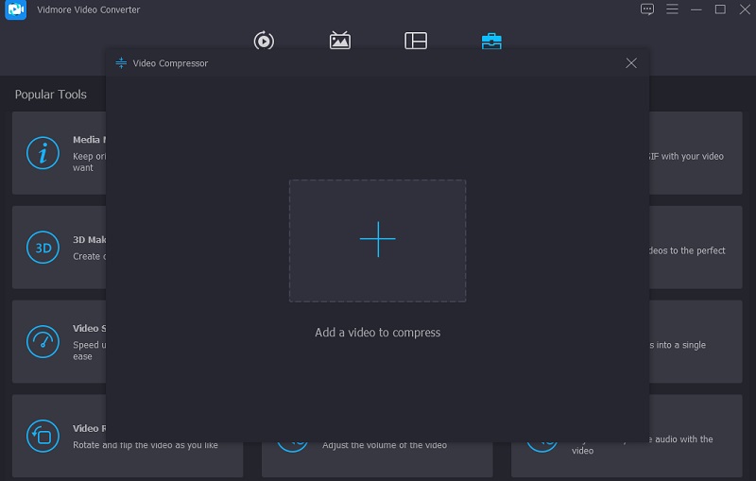The image size is (756, 481).
Task: Open the feedback chat icon in title bar
Action: point(647,9)
